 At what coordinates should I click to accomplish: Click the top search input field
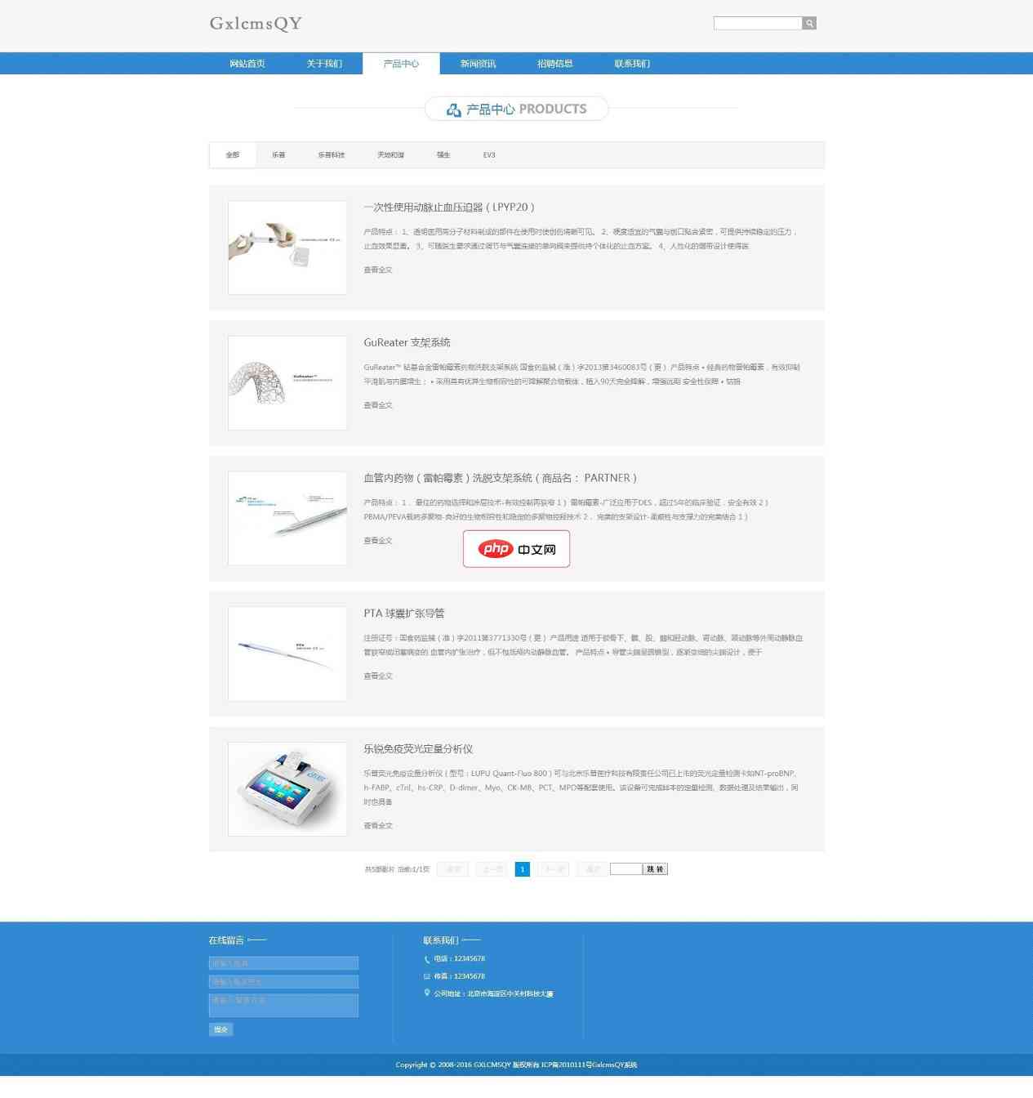pyautogui.click(x=757, y=24)
